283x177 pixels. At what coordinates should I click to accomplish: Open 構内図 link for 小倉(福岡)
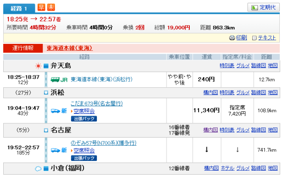212,168
